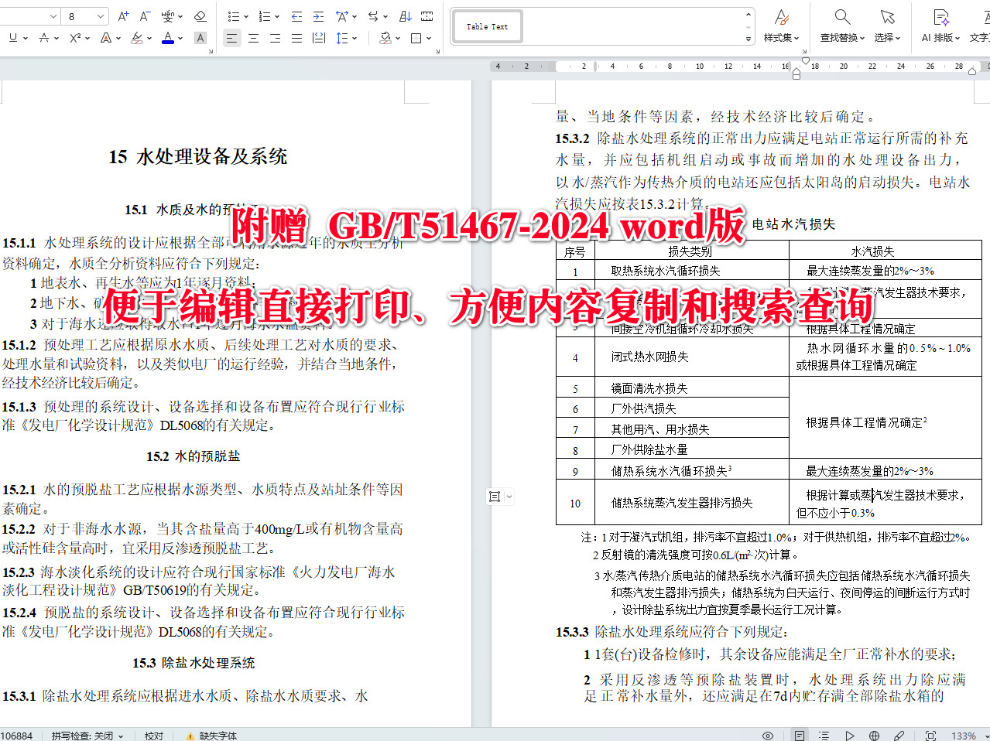This screenshot has height=741, width=990.
Task: Apply superscript formatting
Action: (75, 38)
